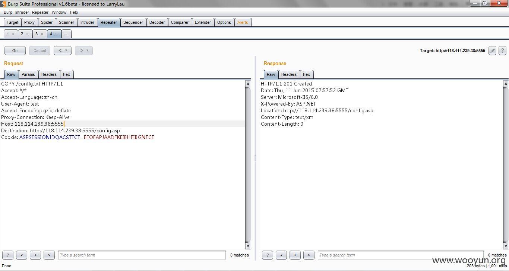The width and height of the screenshot is (509, 271).
Task: Click the plus button in request search
Action: click(x=35, y=255)
